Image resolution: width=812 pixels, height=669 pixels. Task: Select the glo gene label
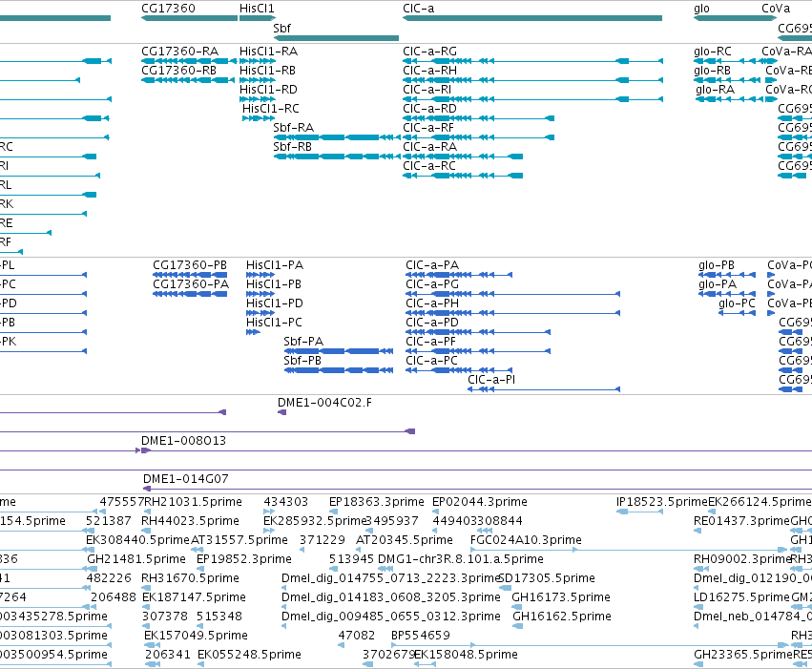pos(701,9)
